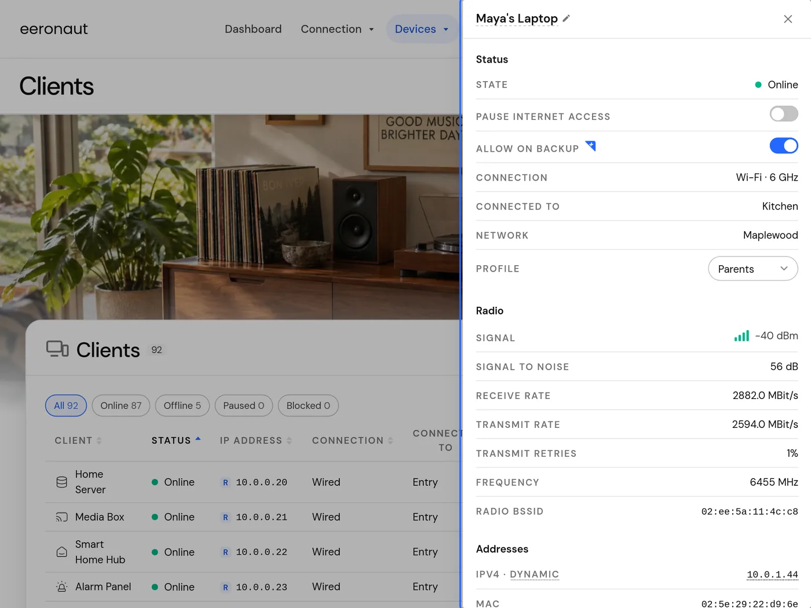811x608 pixels.
Task: Close the Maya's Laptop details panel
Action: [x=788, y=19]
